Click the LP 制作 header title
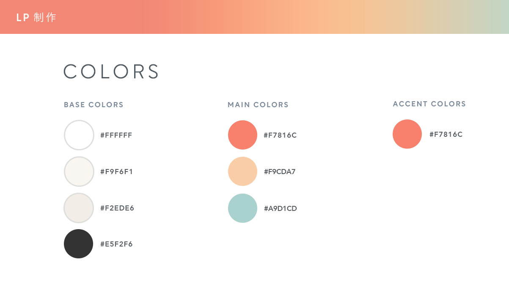The height and width of the screenshot is (302, 509). click(36, 17)
